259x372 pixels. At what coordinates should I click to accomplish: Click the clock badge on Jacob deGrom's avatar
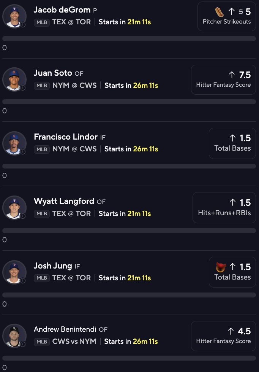point(23,24)
